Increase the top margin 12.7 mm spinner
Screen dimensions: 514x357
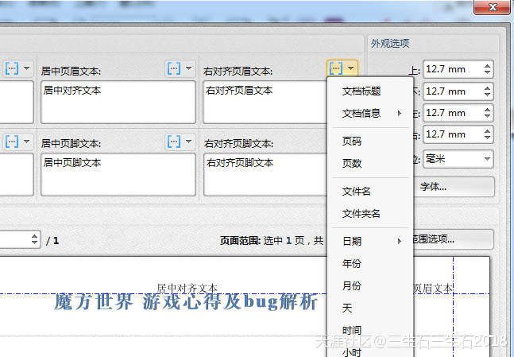(487, 66)
